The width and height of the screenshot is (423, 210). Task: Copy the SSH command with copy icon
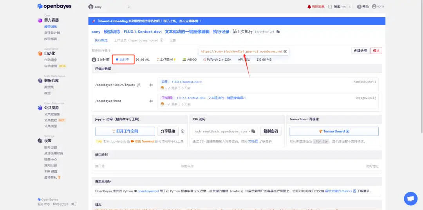pyautogui.click(x=253, y=131)
